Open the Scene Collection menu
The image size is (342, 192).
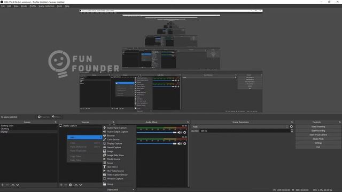pos(46,6)
